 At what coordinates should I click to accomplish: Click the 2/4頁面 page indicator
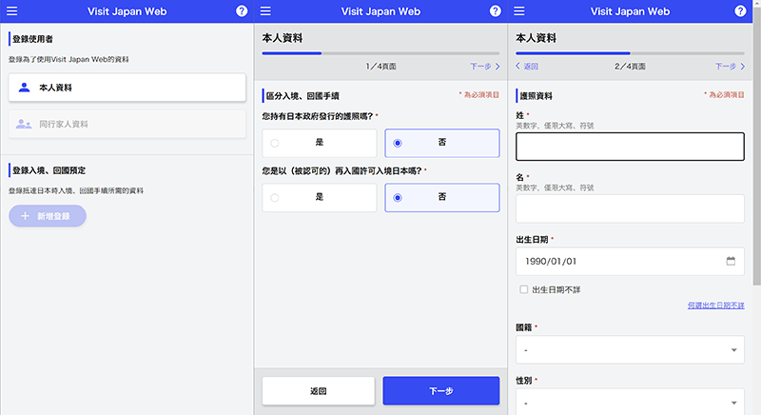(630, 66)
